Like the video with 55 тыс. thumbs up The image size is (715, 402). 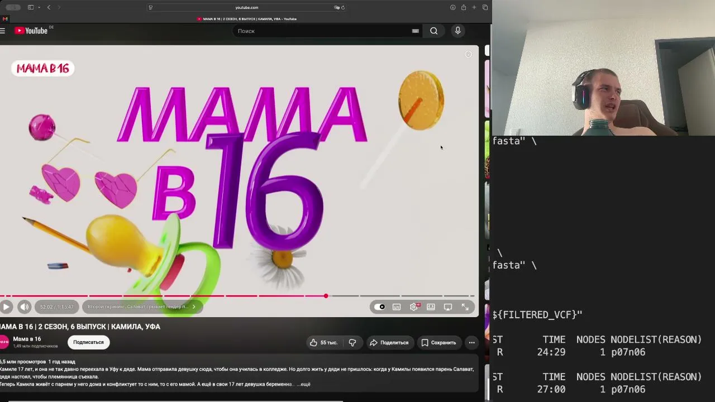pos(324,342)
